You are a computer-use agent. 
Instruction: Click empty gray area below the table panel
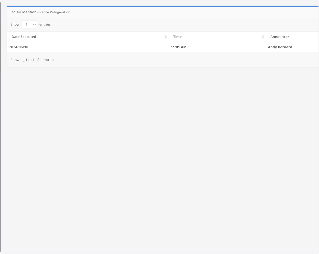(x=159, y=160)
